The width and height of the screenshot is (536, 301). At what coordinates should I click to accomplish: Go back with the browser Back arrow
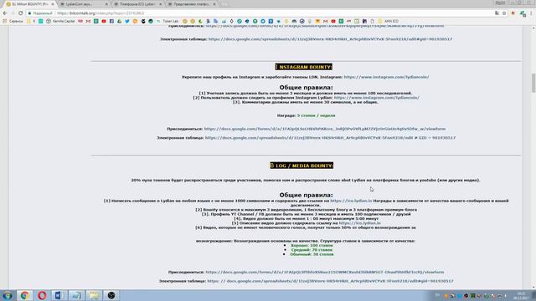[x=5, y=13]
